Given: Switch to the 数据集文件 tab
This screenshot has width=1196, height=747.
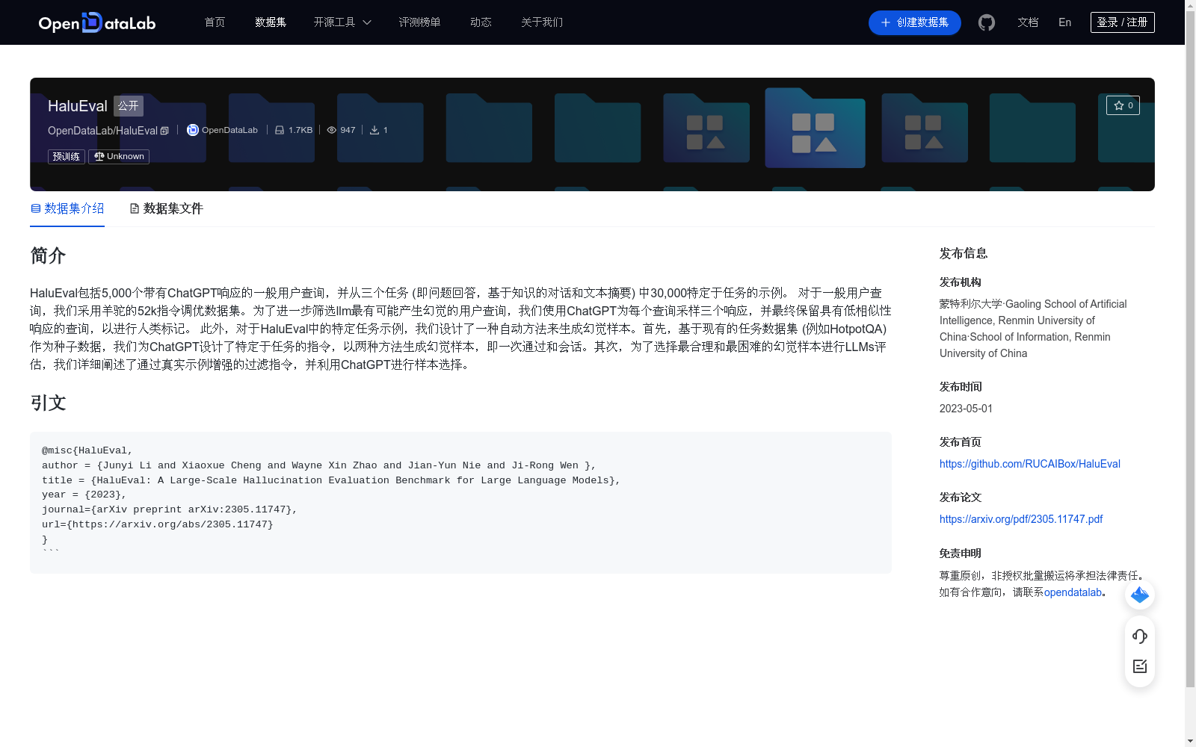Looking at the screenshot, I should (x=167, y=208).
